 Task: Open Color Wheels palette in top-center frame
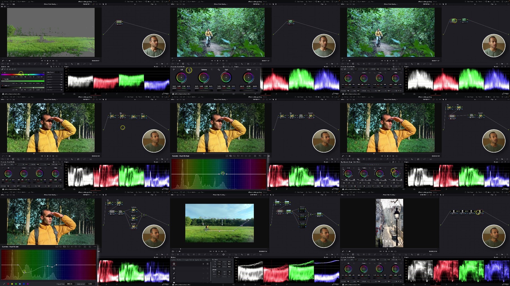pos(183,64)
